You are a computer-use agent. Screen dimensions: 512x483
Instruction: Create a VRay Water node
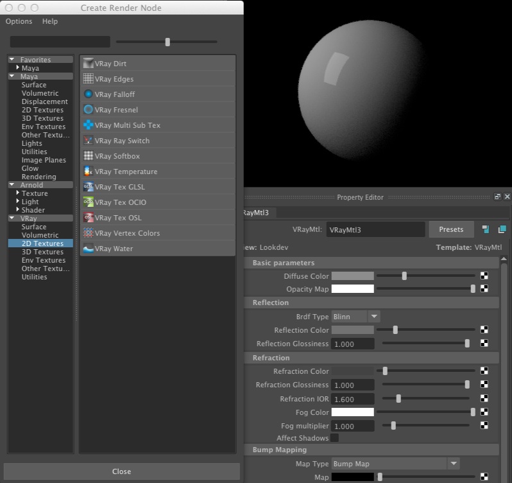click(x=158, y=249)
